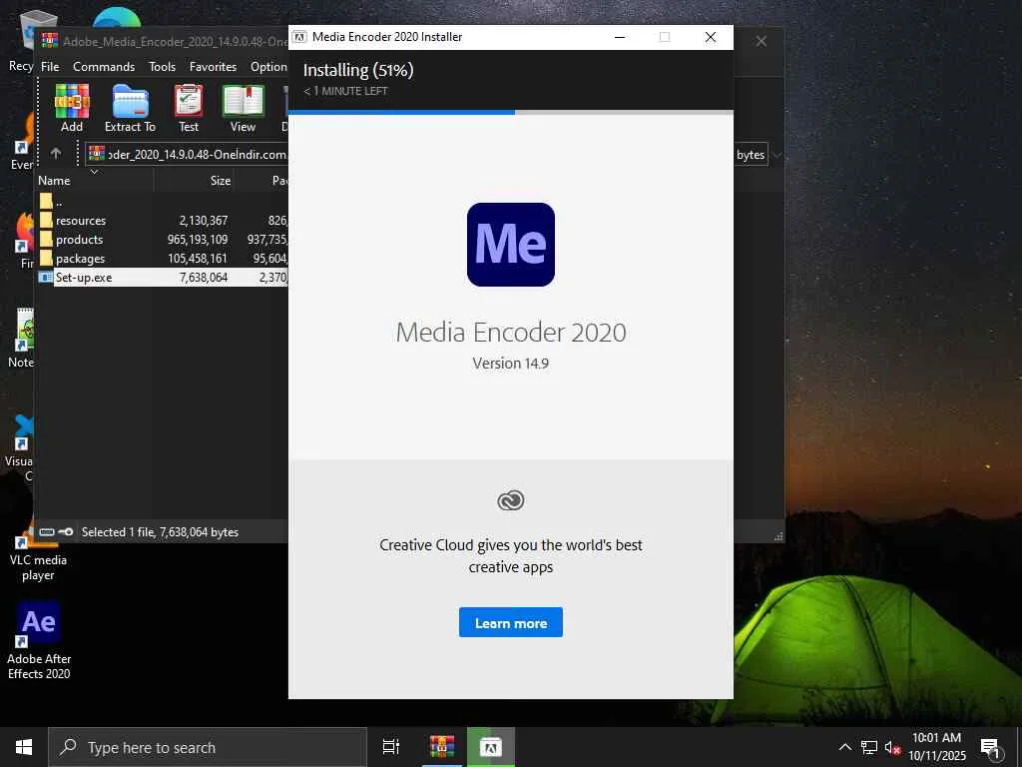
Task: Click the Set-up.exe file icon
Action: (46, 278)
